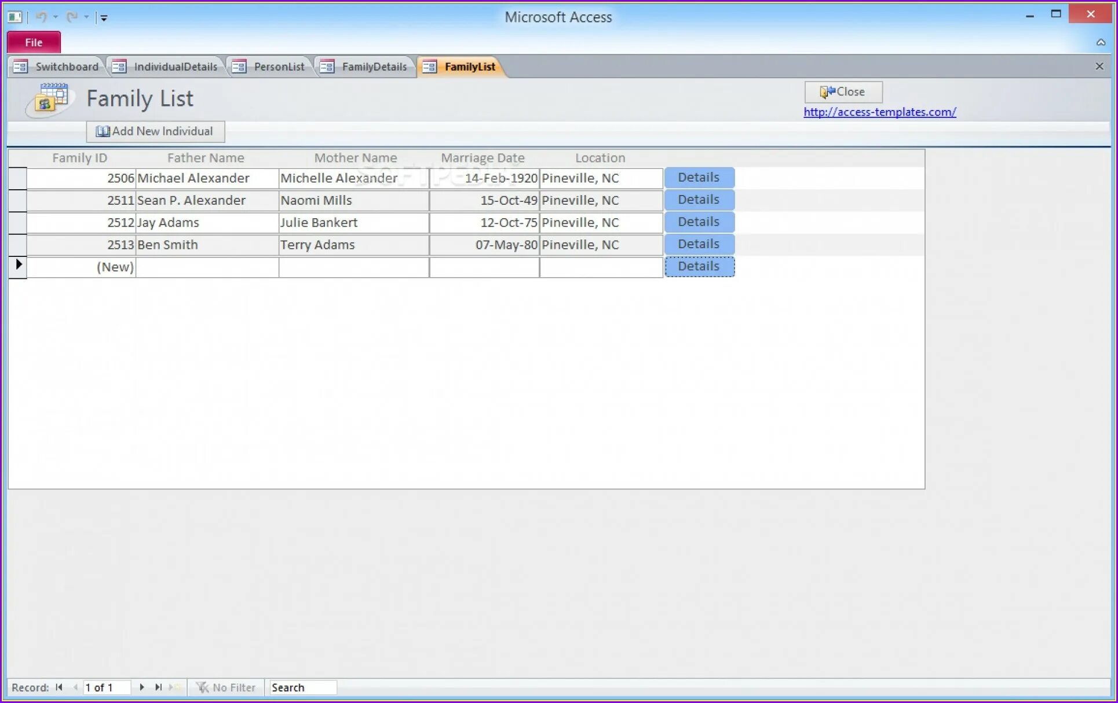Click the Close form button
This screenshot has height=703, width=1118.
[843, 91]
